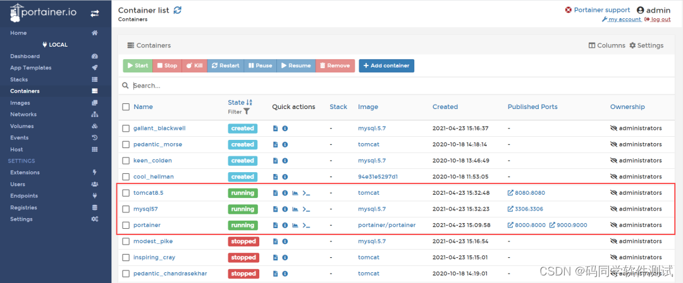Image resolution: width=683 pixels, height=283 pixels.
Task: Click the Start button
Action: [138, 66]
